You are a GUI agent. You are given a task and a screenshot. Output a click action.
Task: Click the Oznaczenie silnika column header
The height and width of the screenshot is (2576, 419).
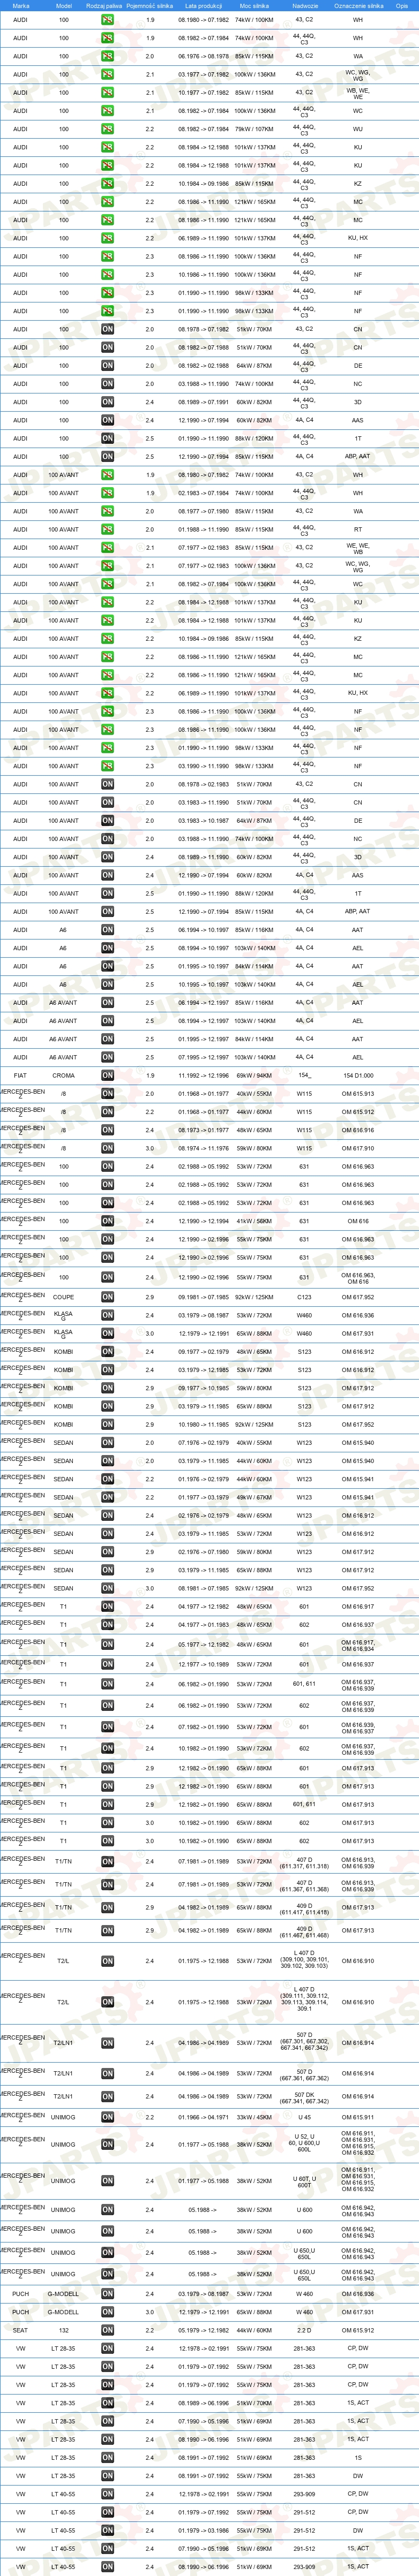pyautogui.click(x=358, y=6)
